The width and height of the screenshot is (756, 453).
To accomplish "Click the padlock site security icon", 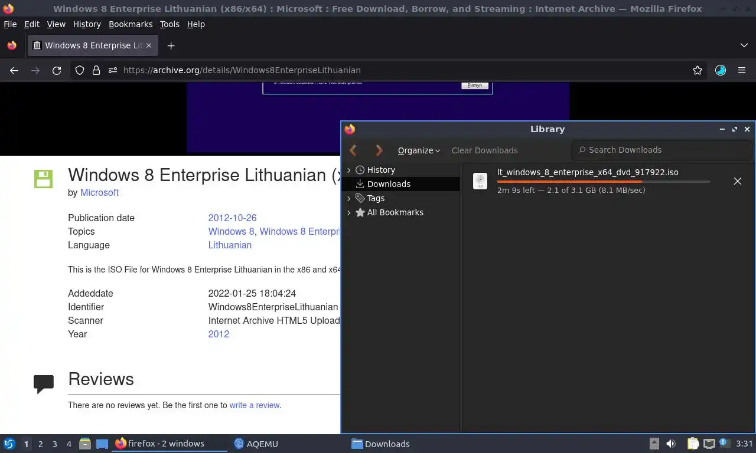I will click(96, 70).
